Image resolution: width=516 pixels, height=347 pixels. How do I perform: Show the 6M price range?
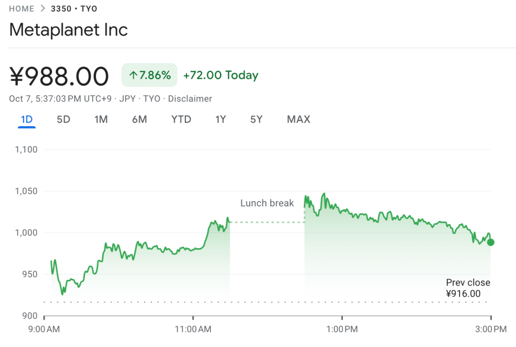click(x=140, y=119)
